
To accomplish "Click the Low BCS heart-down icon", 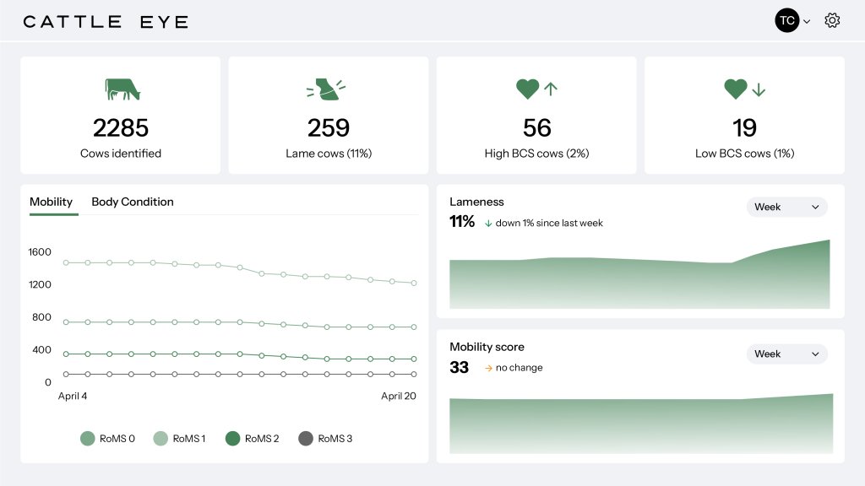I will 744,89.
